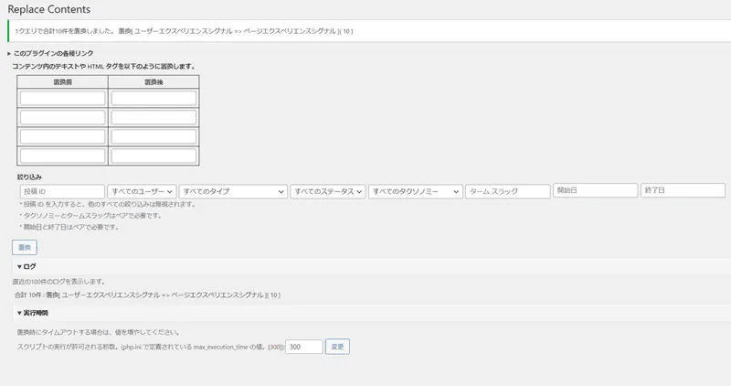This screenshot has height=386, width=731.
Task: Click the コンテンツ内のテキストや HTML タグ description
Action: [103, 66]
